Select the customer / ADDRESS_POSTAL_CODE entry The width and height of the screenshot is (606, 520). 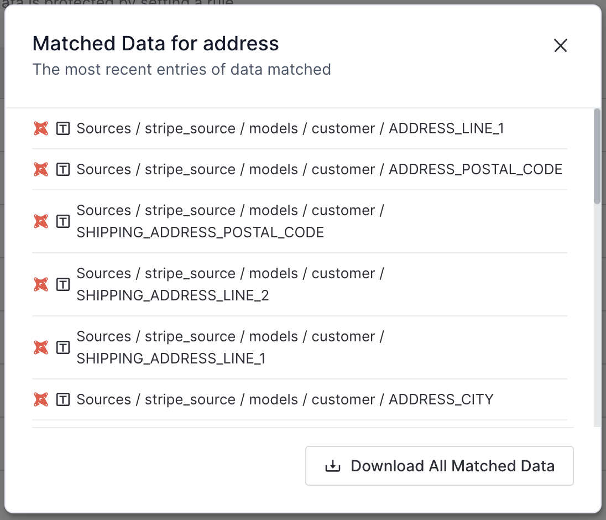point(319,170)
